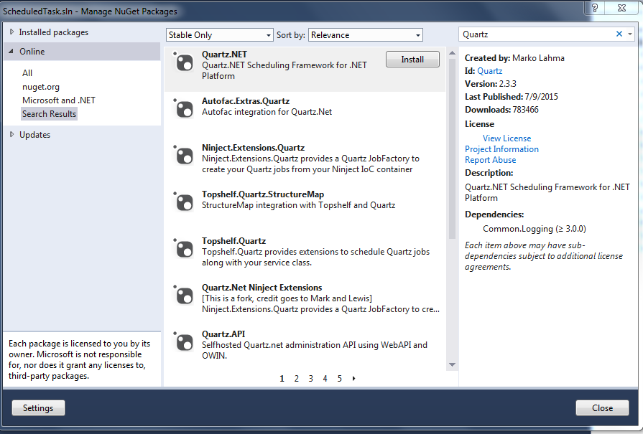Install the Quartz.NET package

412,60
